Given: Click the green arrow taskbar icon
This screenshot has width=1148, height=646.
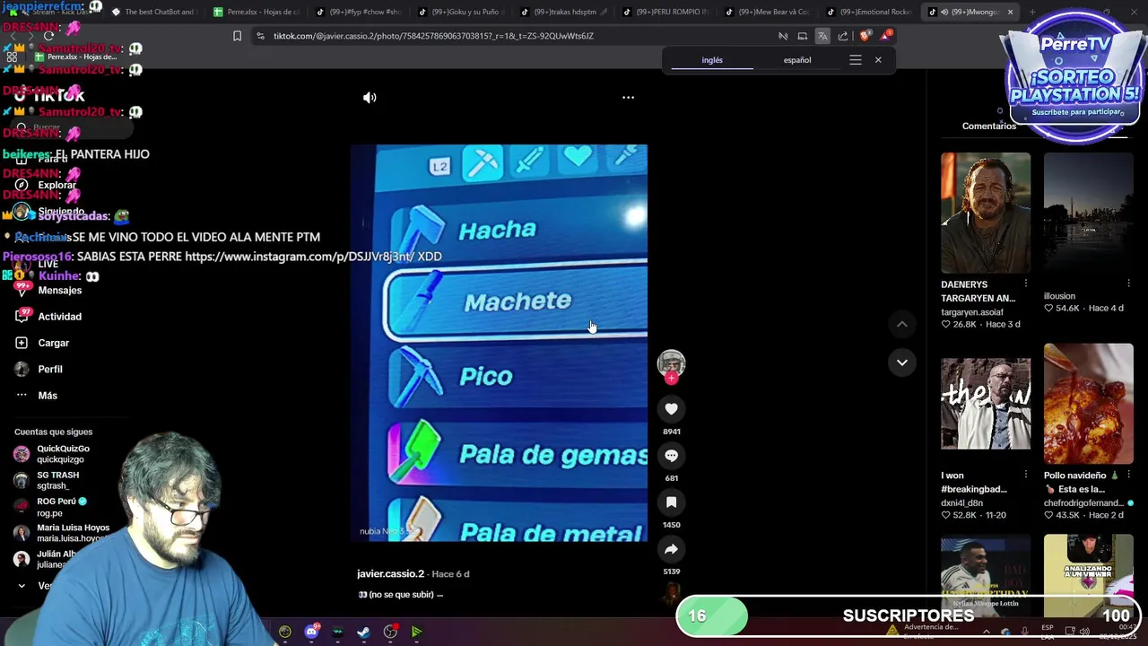Looking at the screenshot, I should (x=416, y=632).
